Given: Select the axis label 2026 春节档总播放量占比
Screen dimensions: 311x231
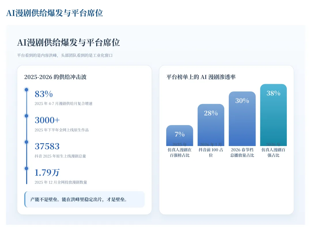Looking at the screenshot, I should click(x=242, y=152).
